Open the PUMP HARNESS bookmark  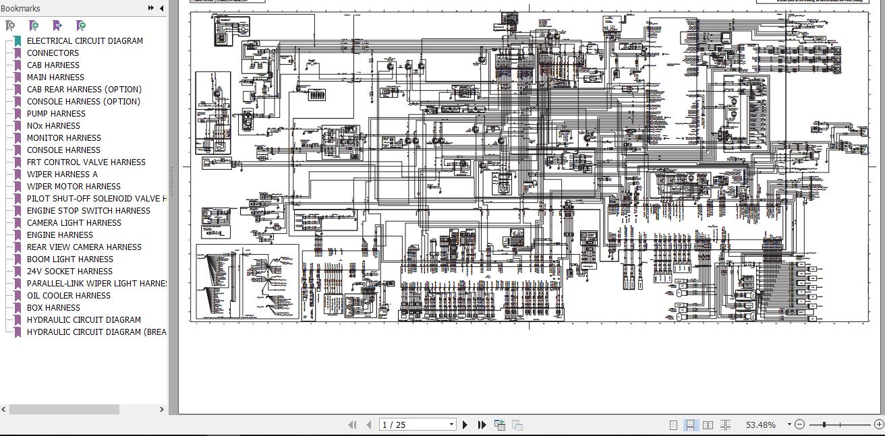click(x=56, y=113)
